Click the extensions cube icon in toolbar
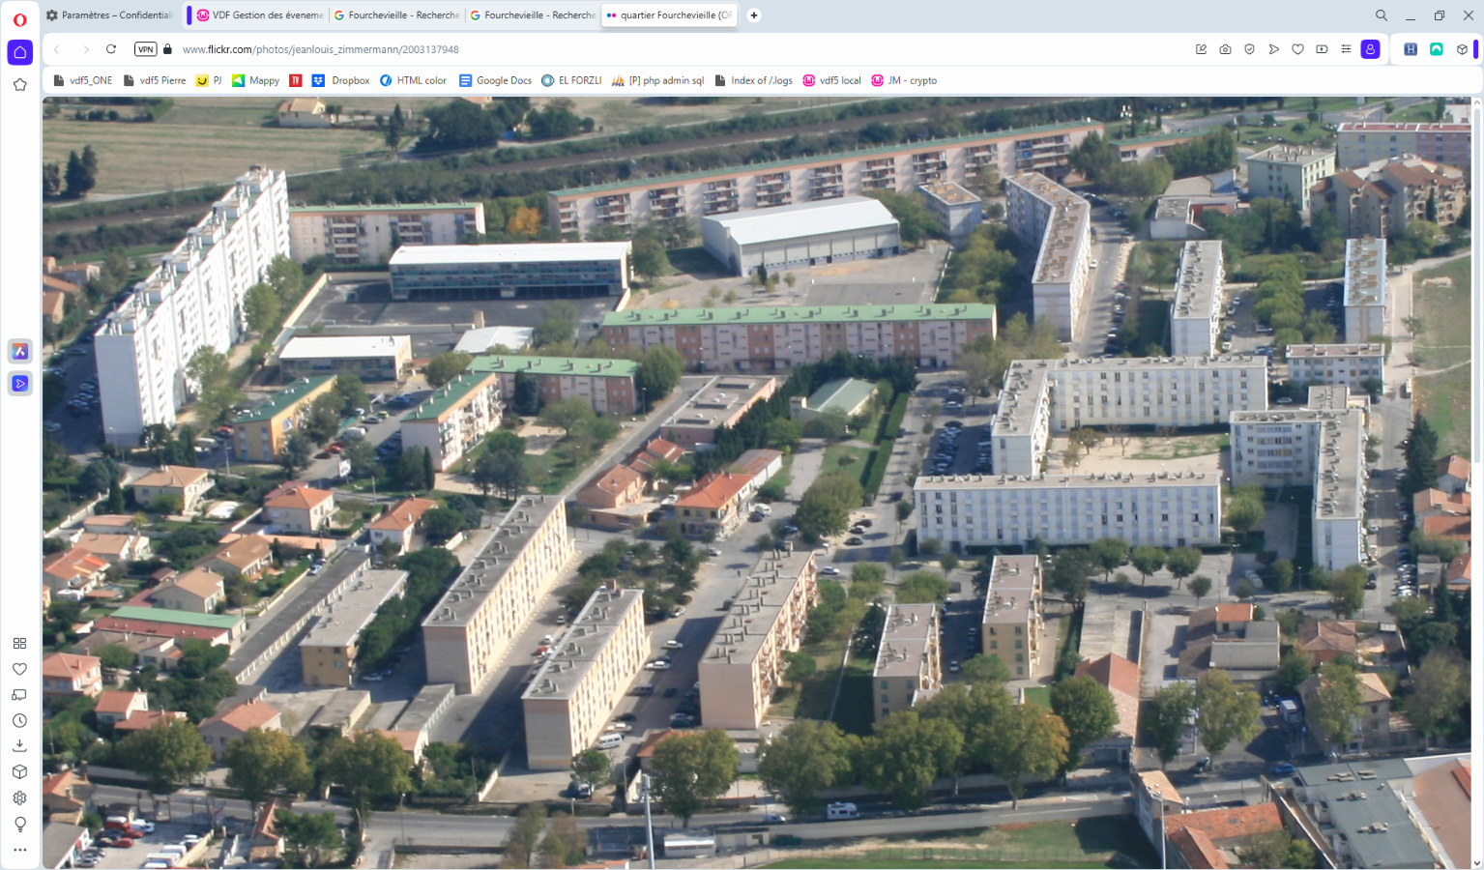 pyautogui.click(x=1462, y=49)
